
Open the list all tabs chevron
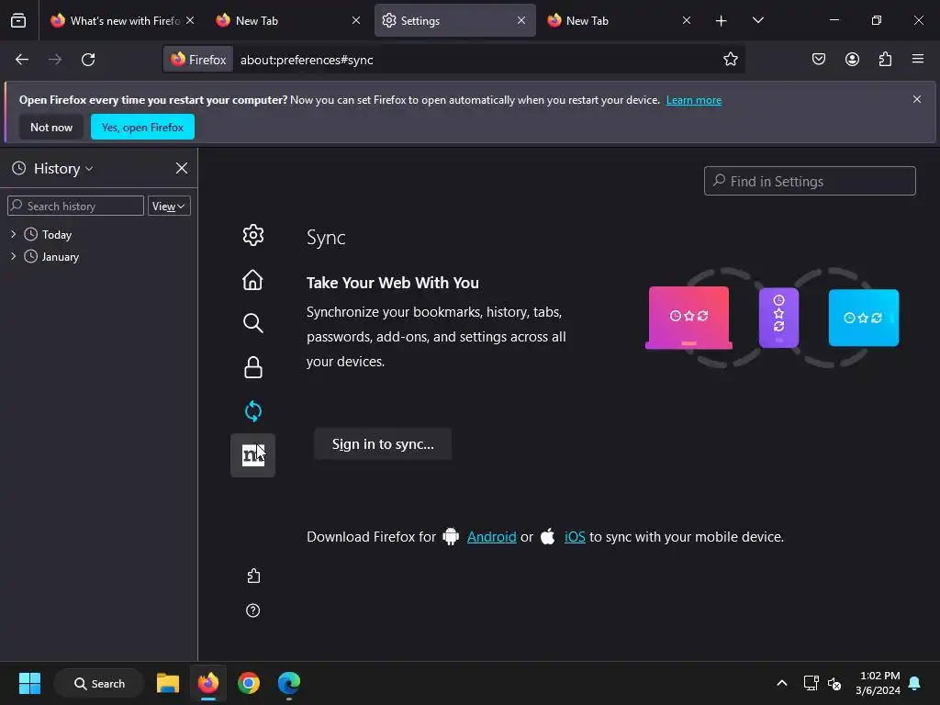757,21
